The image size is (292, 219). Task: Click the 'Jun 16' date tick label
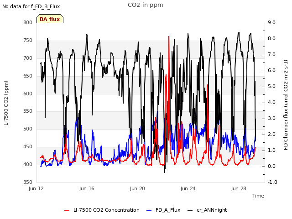point(87,188)
